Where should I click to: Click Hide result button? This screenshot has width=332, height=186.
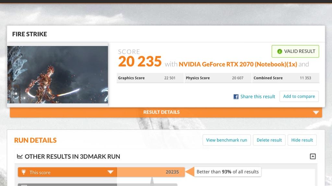(302, 140)
